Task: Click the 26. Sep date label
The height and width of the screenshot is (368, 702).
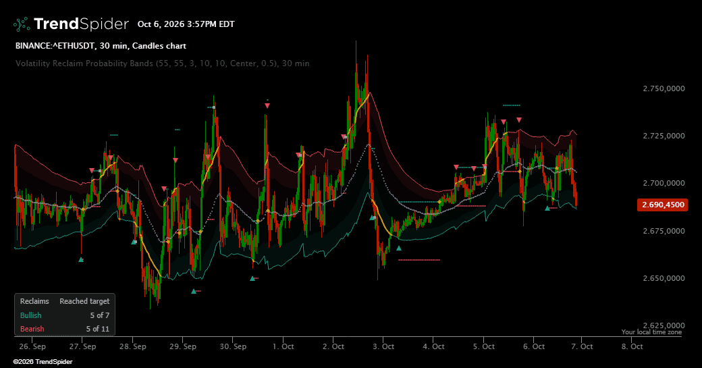Action: click(32, 346)
